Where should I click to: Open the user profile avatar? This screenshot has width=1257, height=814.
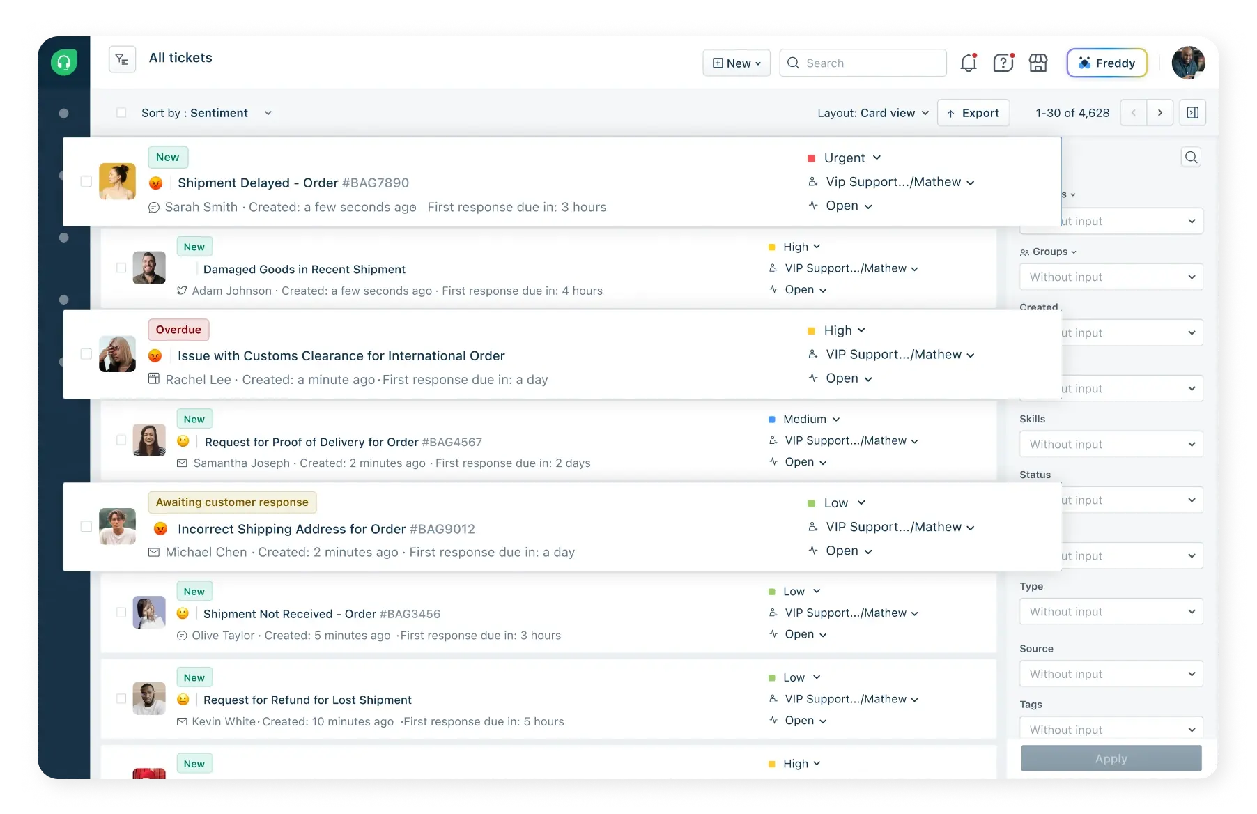tap(1188, 63)
